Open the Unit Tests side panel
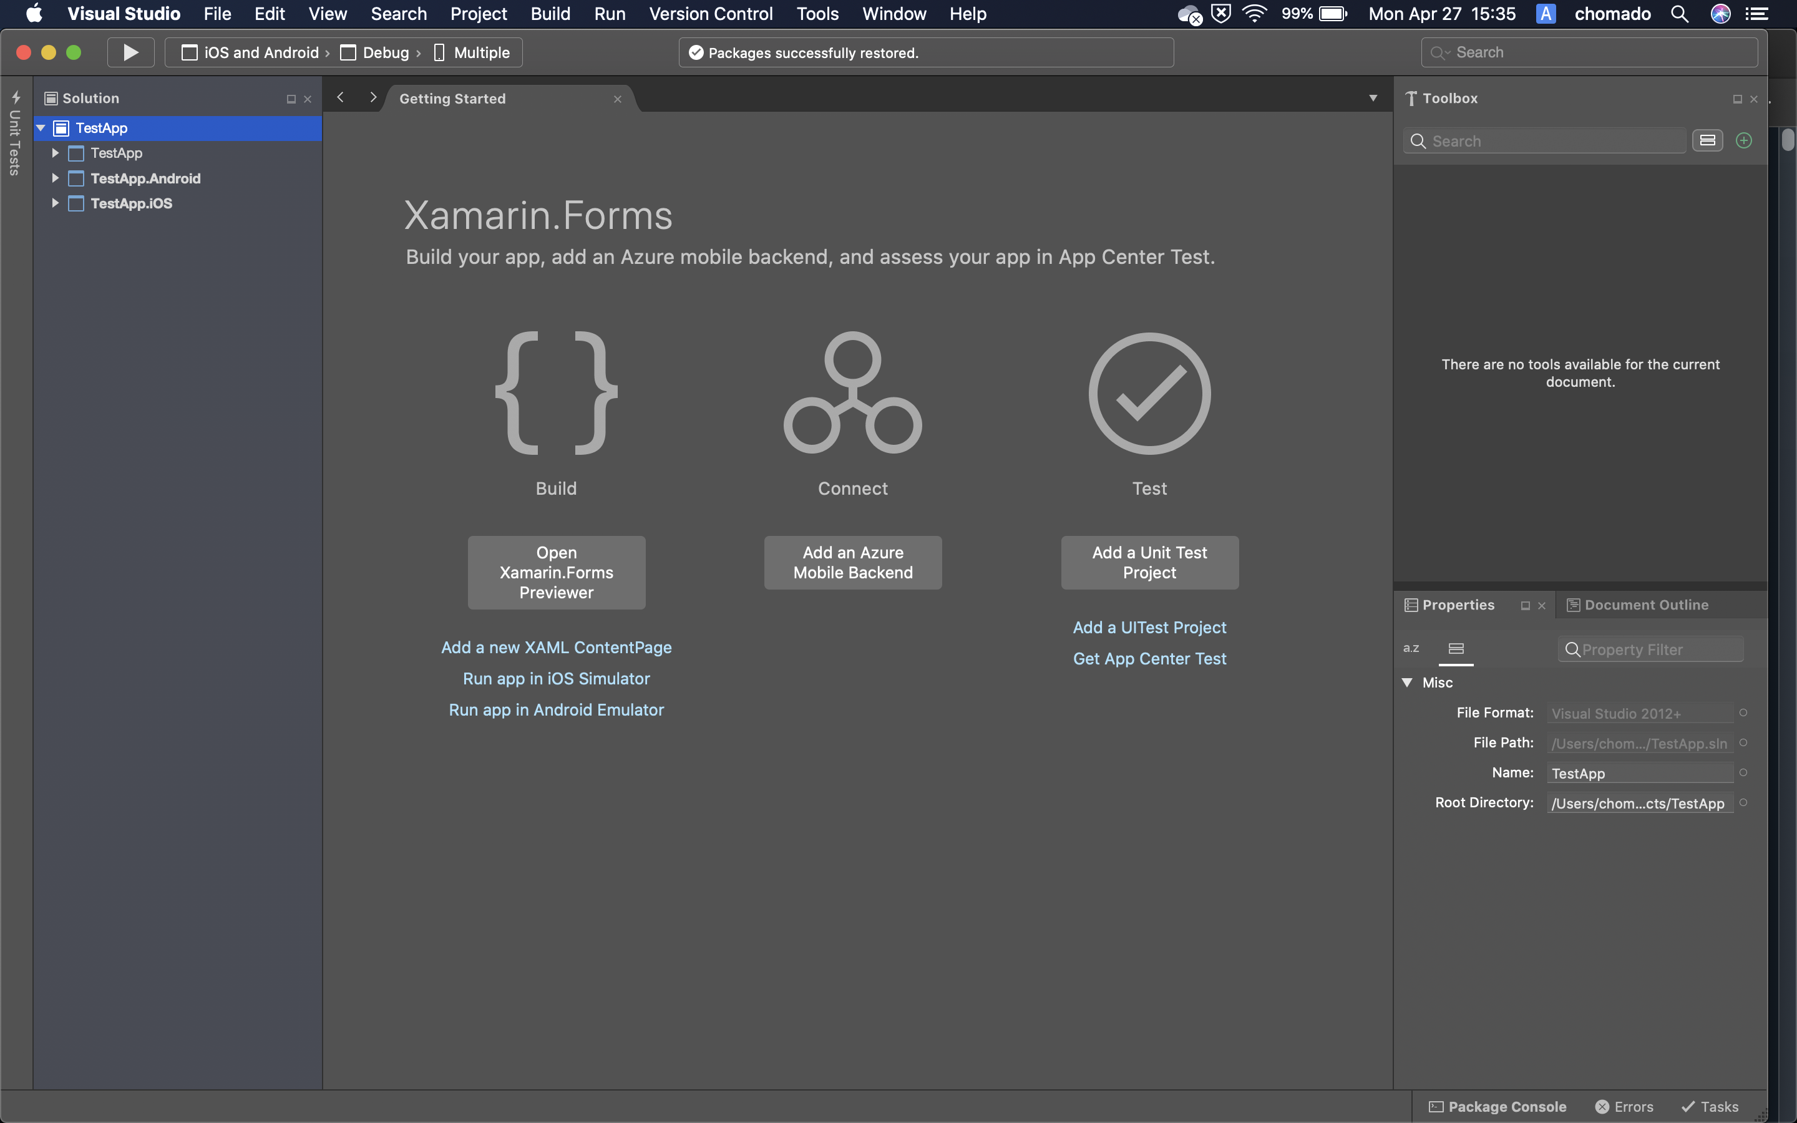Viewport: 1797px width, 1123px height. click(15, 134)
